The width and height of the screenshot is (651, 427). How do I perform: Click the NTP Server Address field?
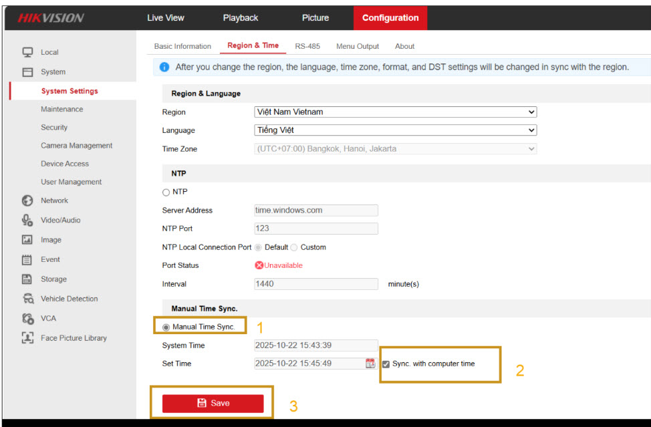click(316, 210)
